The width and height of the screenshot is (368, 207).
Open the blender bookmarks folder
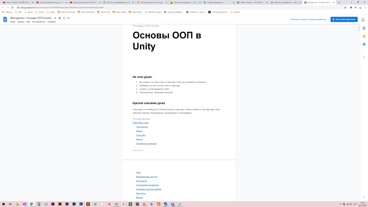pos(235,12)
